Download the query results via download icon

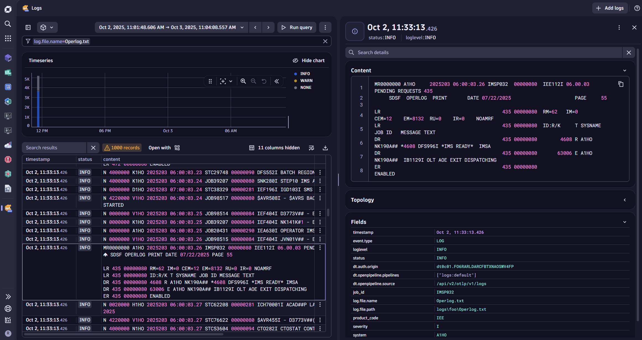coord(325,148)
